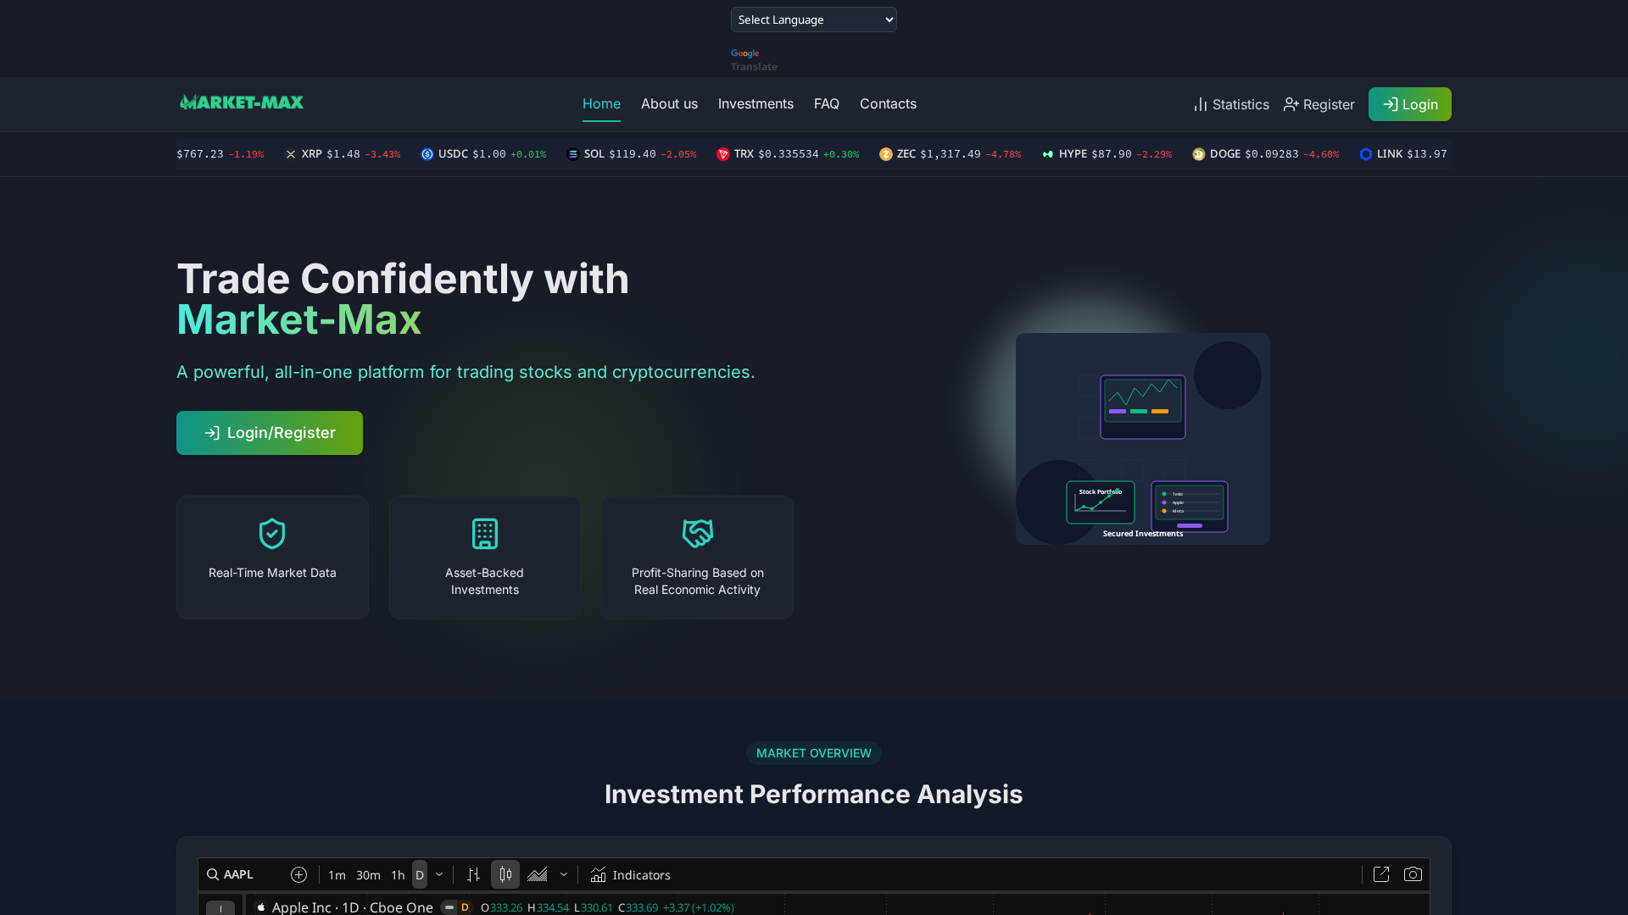Click the chart popup/fullscreen icon
Screen dimensions: 1628x915
[1381, 874]
